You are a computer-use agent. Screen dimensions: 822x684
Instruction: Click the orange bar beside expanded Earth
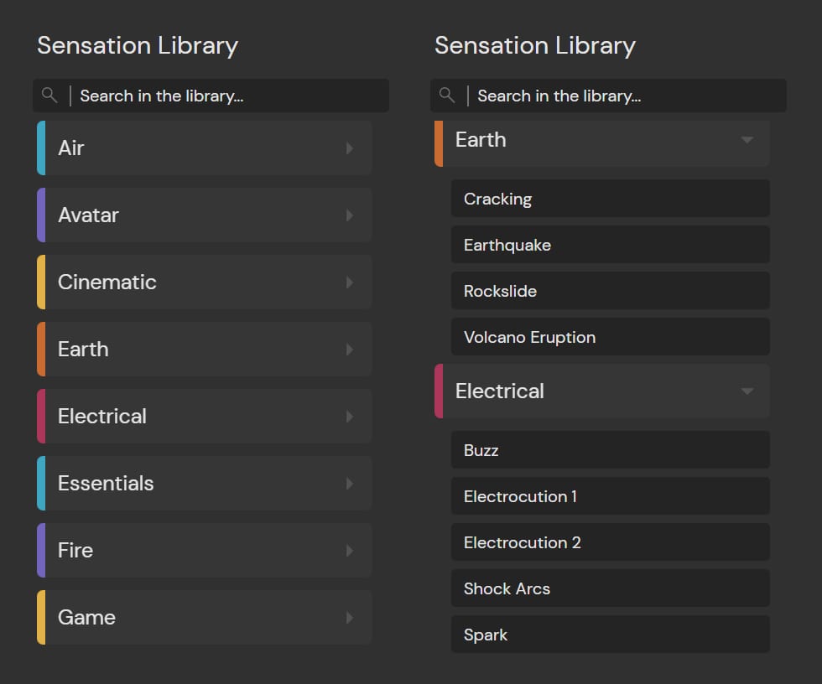tap(439, 143)
